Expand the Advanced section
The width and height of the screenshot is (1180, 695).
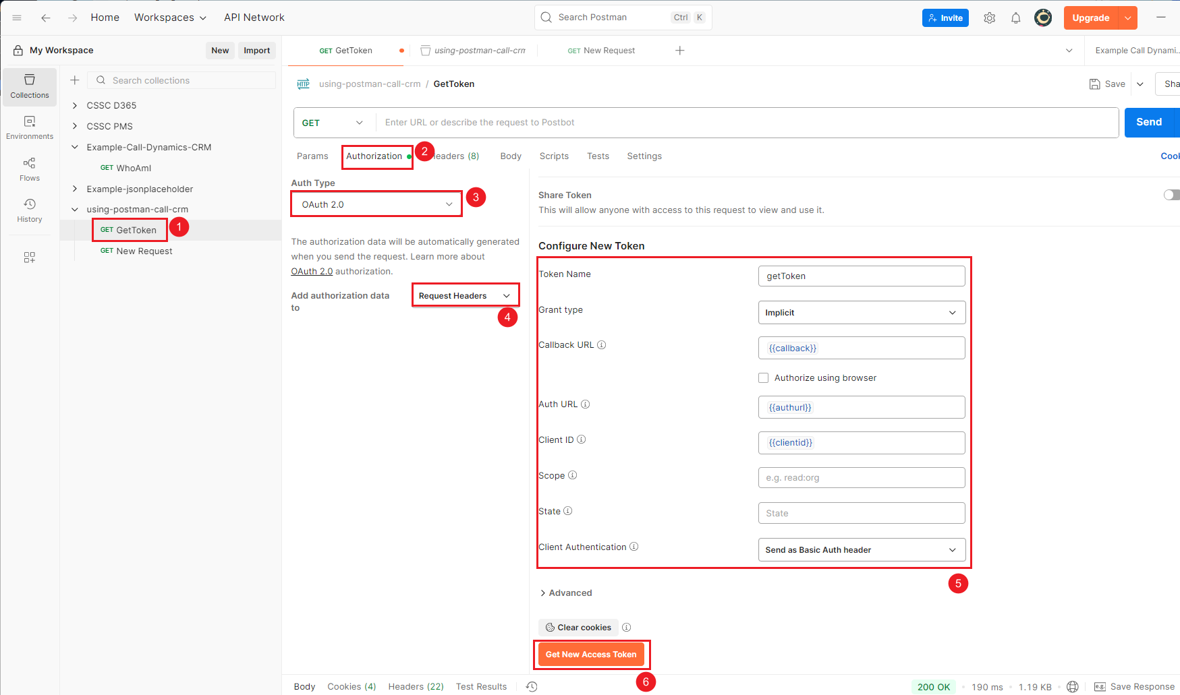pos(566,593)
